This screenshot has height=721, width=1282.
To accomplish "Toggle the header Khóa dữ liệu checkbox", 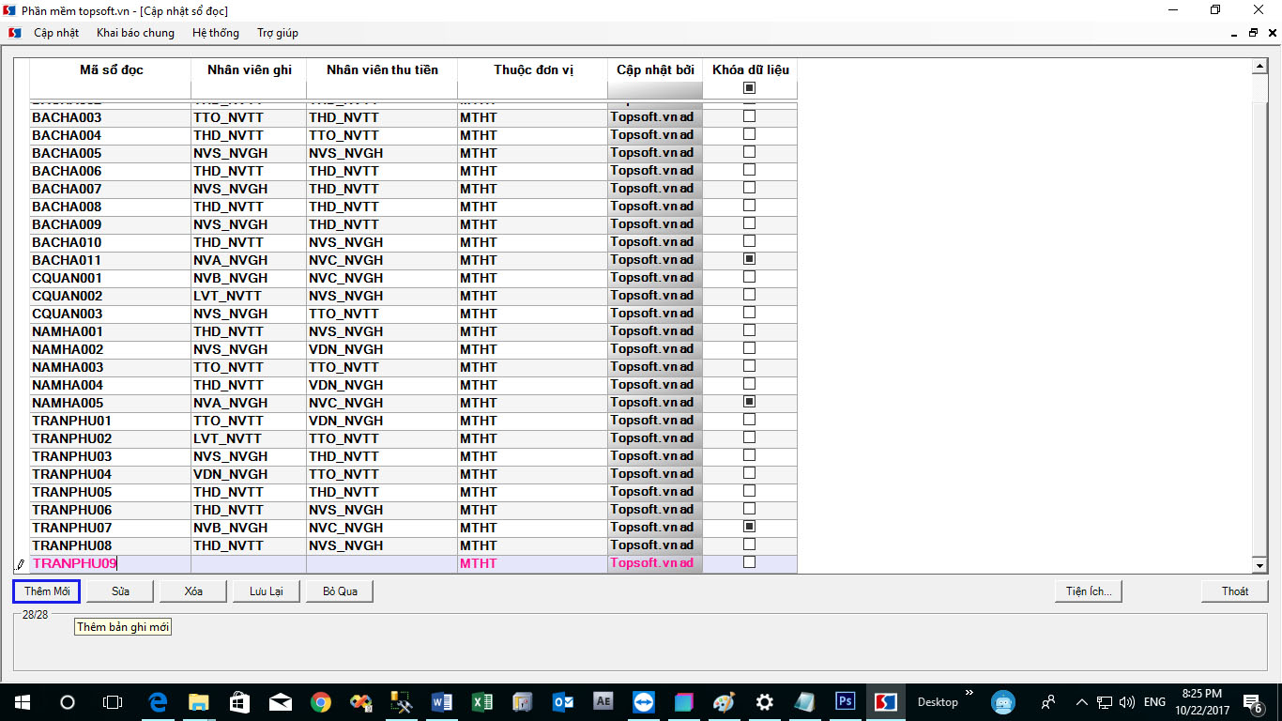I will pyautogui.click(x=749, y=88).
